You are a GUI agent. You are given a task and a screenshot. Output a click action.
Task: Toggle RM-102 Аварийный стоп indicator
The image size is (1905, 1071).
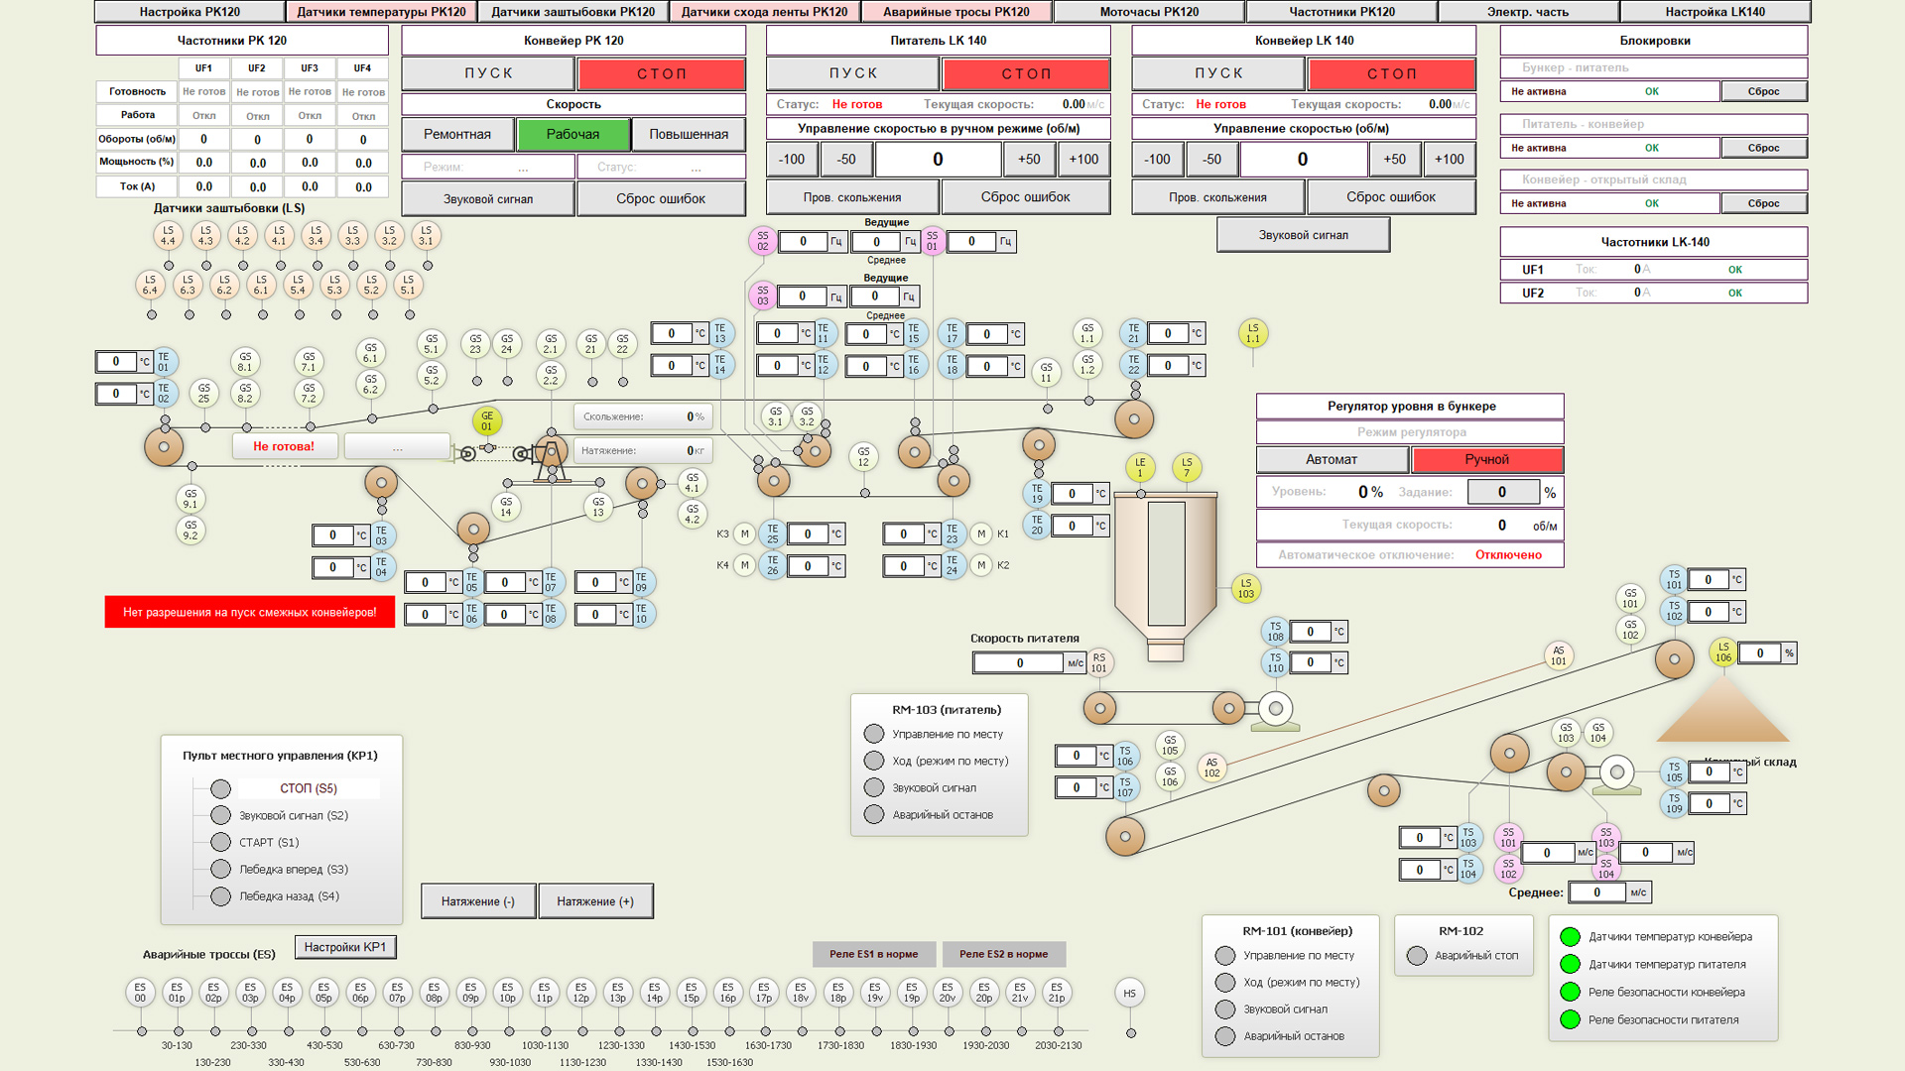(1417, 955)
